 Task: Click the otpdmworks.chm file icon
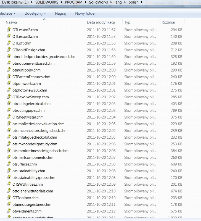tap(9, 83)
